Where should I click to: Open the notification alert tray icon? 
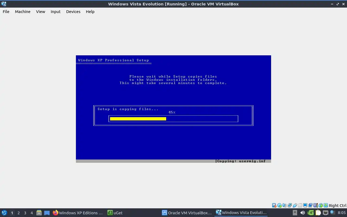click(333, 212)
